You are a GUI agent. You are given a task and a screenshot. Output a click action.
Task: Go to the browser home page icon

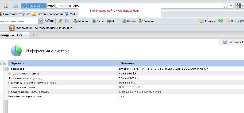point(6,6)
